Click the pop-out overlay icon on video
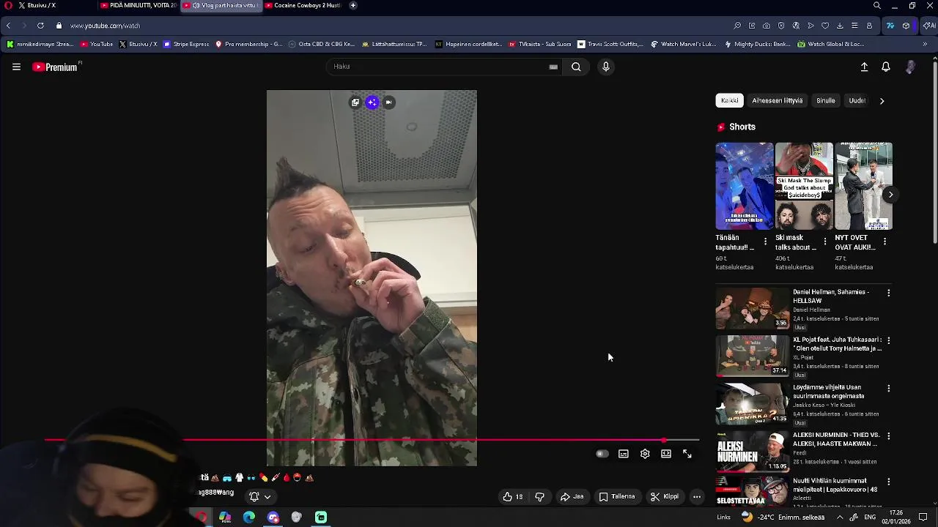Screen dimensions: 938x527 click(355, 102)
